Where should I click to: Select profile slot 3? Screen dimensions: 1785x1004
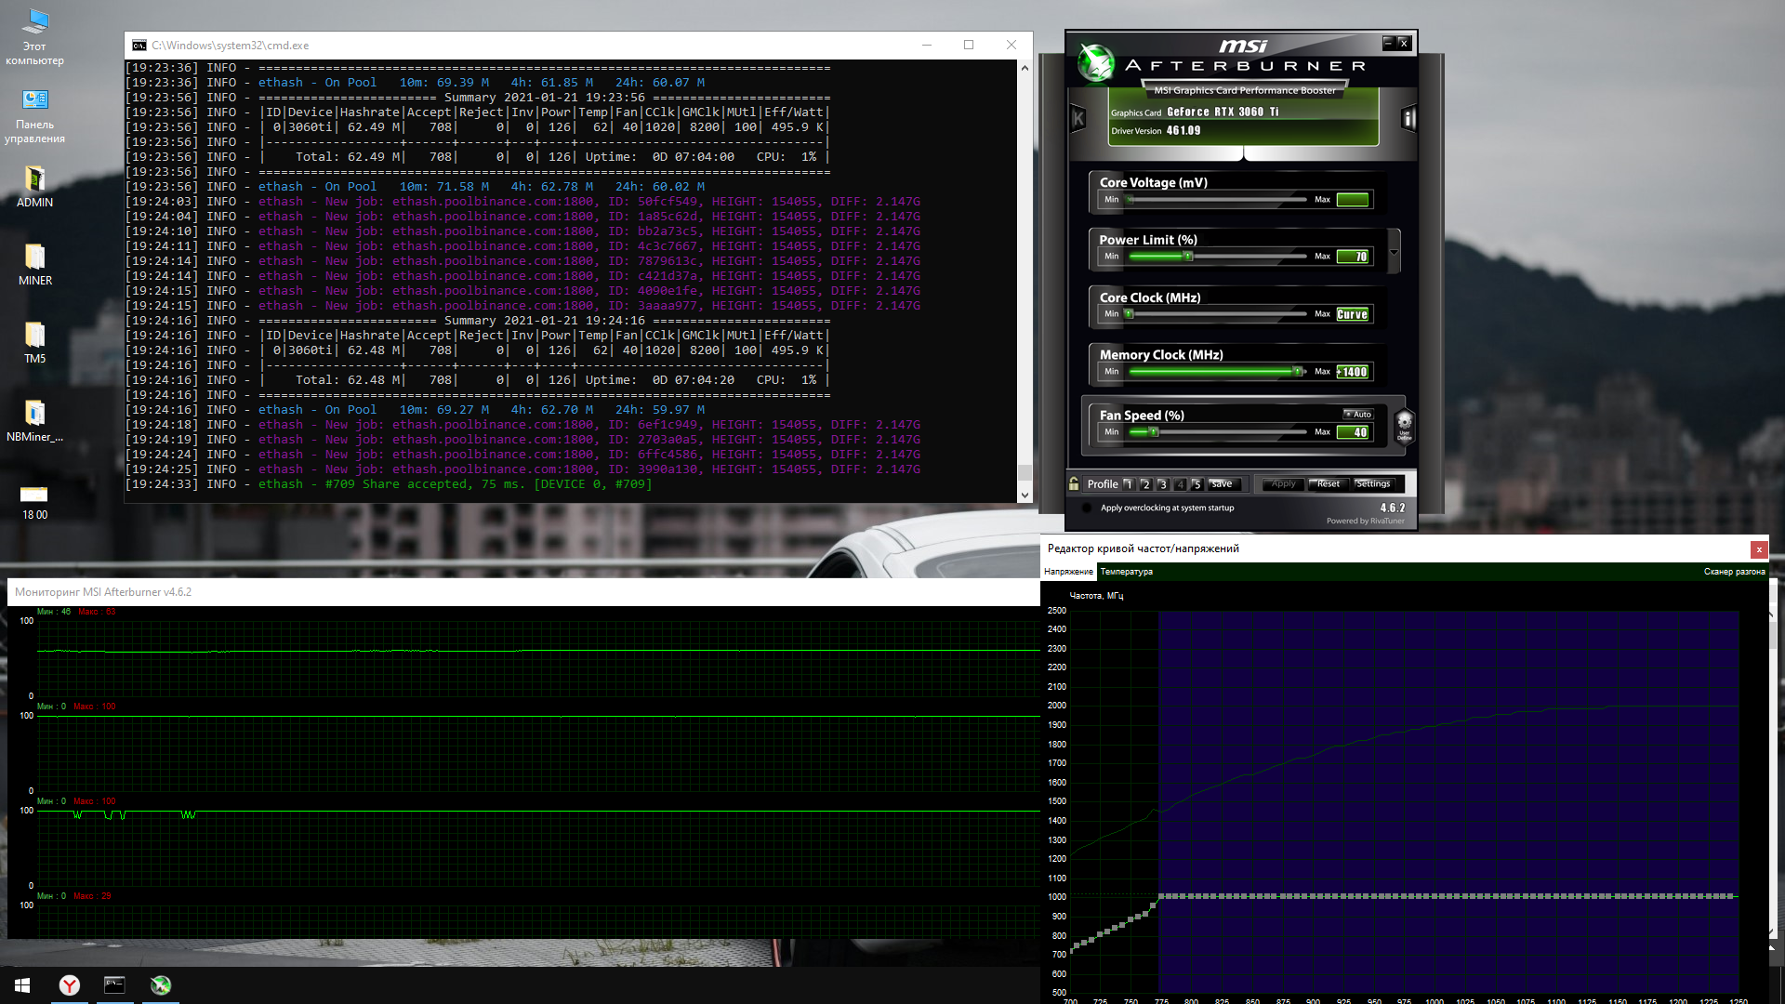pos(1162,483)
